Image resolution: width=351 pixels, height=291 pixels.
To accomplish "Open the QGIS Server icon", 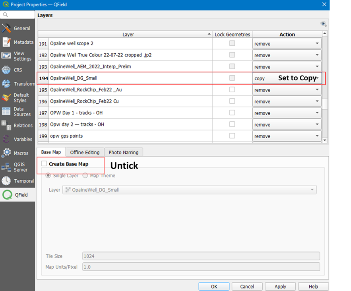I will 6,167.
